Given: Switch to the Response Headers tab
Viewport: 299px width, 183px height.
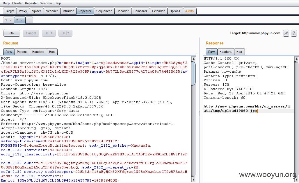Looking at the screenshot, I should point(225,52).
